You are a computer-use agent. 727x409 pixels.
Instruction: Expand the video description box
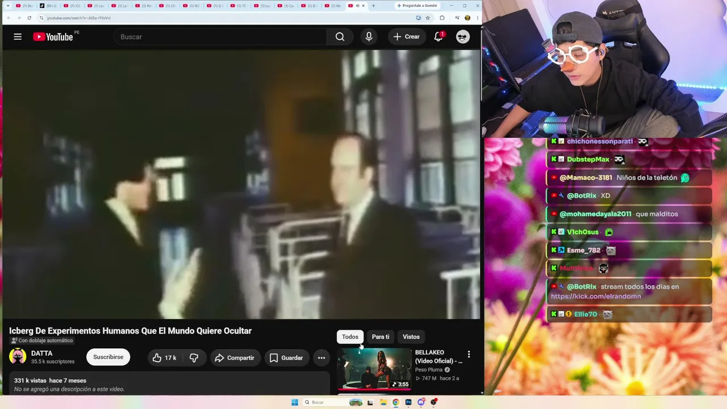(169, 383)
